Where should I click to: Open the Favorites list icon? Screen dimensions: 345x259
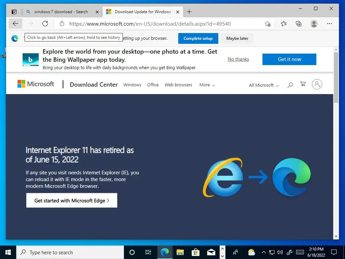coord(284,24)
